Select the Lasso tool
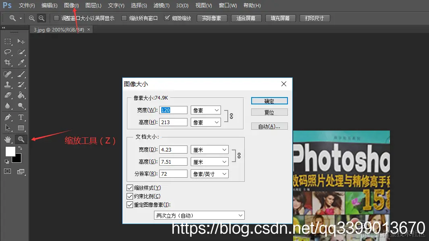 [x=7, y=52]
